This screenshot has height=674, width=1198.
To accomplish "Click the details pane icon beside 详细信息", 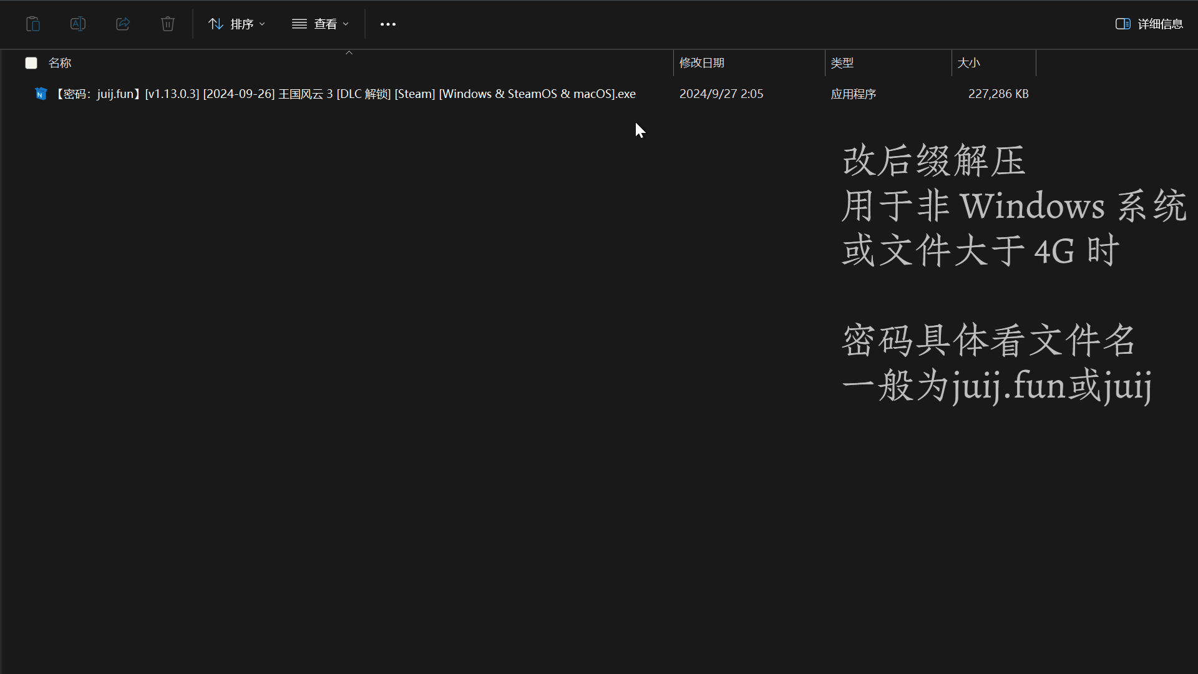I will coord(1123,24).
